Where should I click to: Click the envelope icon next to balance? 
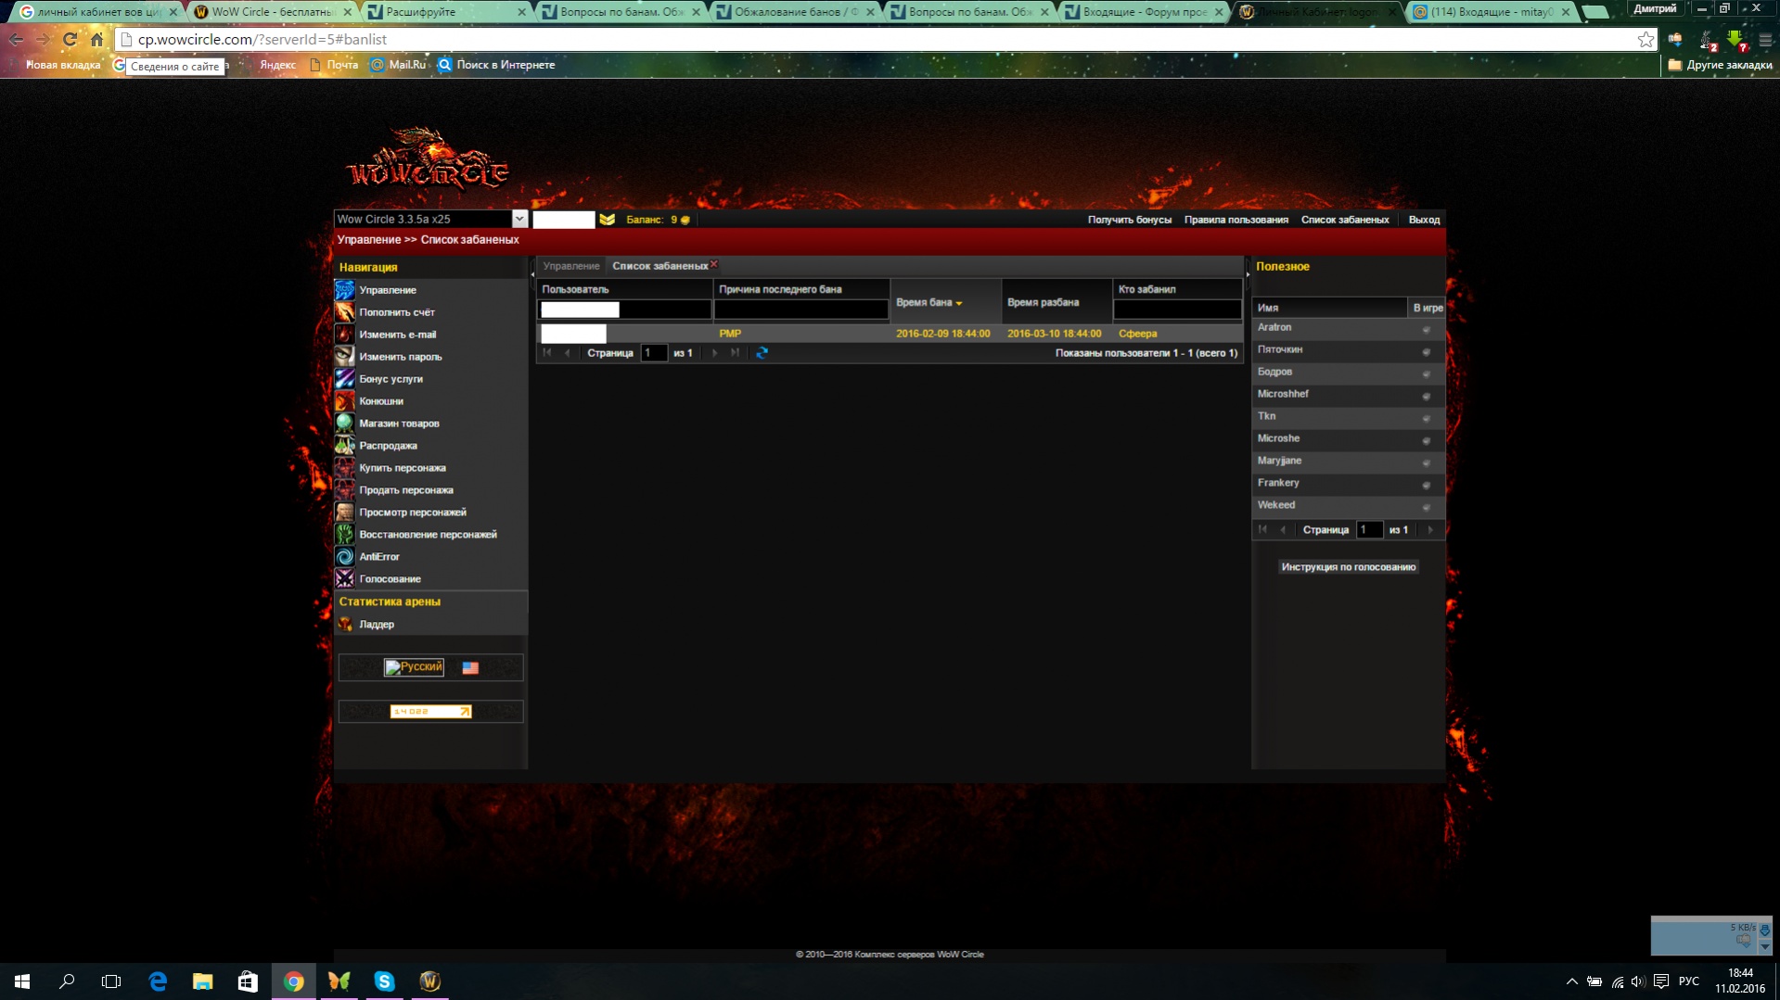click(x=607, y=220)
